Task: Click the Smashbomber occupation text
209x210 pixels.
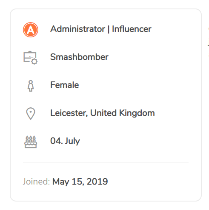Action: [x=79, y=57]
